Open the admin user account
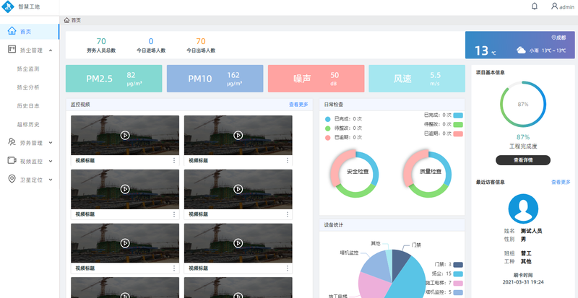The width and height of the screenshot is (578, 298). coord(563,6)
